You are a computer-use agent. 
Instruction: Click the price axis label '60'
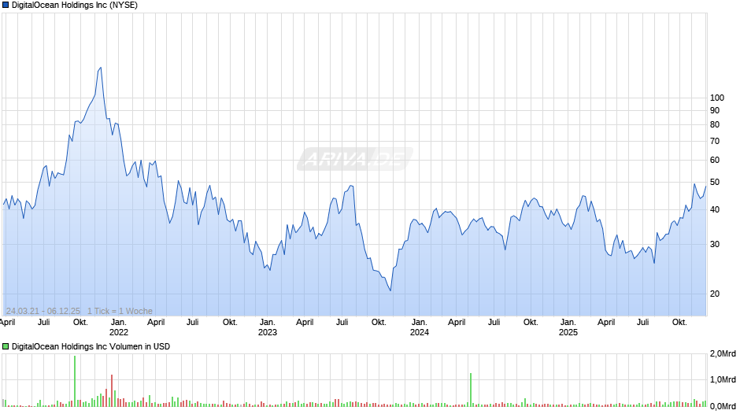pyautogui.click(x=715, y=160)
